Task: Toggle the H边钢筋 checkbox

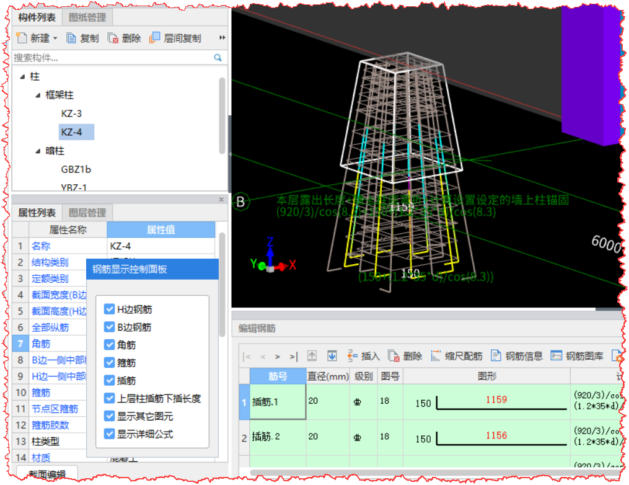Action: 109,309
